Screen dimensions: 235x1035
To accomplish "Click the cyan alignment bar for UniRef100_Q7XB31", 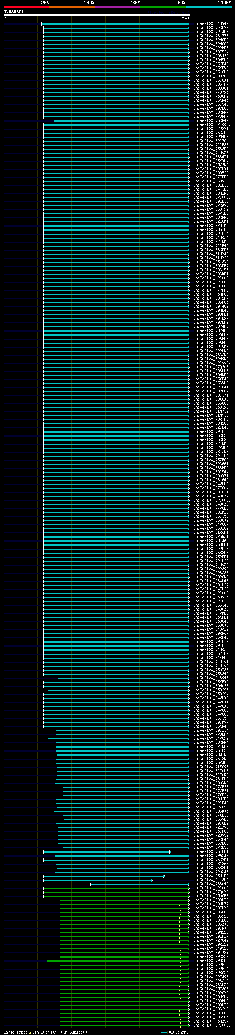I will (x=126, y=791).
